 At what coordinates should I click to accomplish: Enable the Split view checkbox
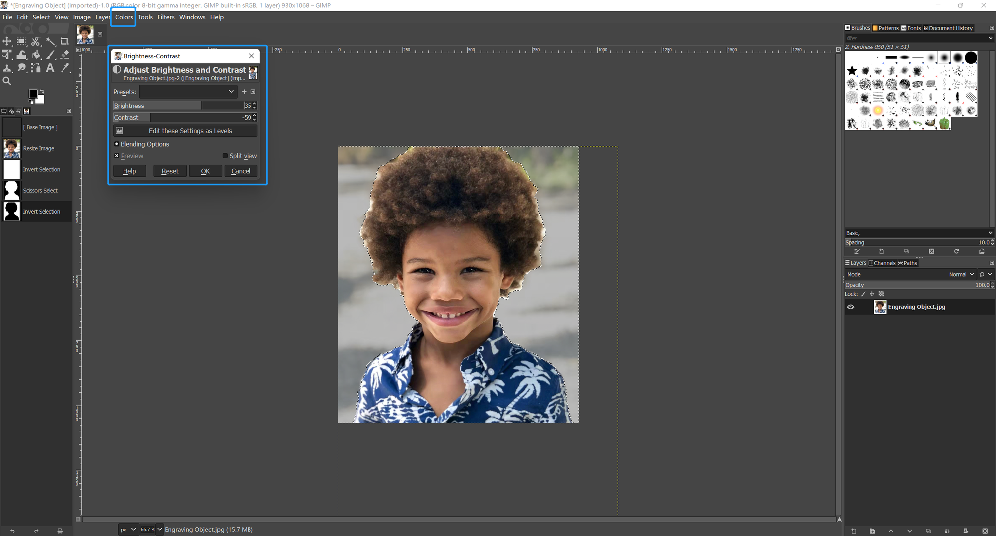click(225, 156)
